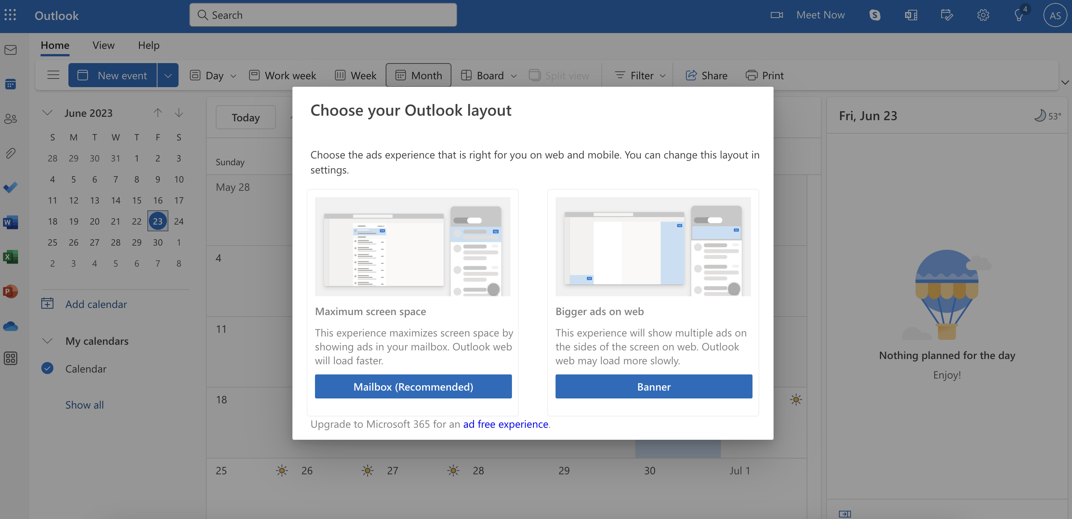Choose Mailbox (Recommended) layout
Screen dimensions: 1072x519
(413, 386)
